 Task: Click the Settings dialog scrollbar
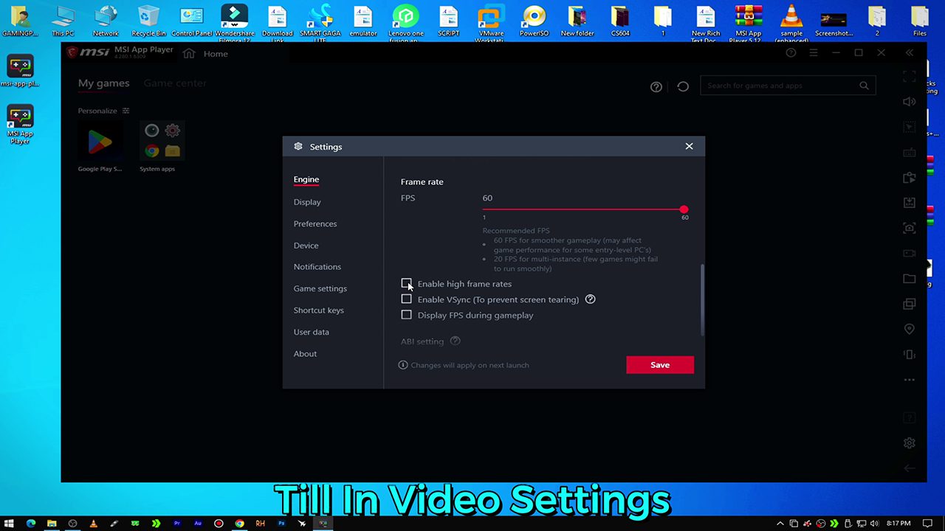pos(702,300)
